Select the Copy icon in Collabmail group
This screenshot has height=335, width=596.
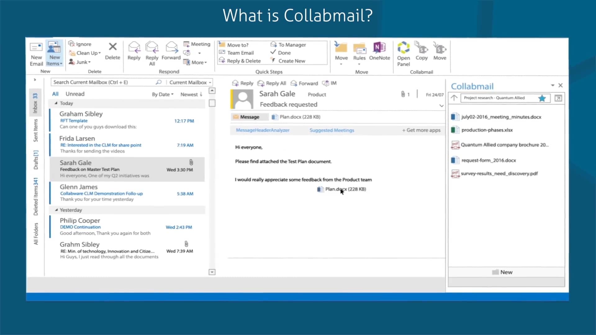(421, 51)
